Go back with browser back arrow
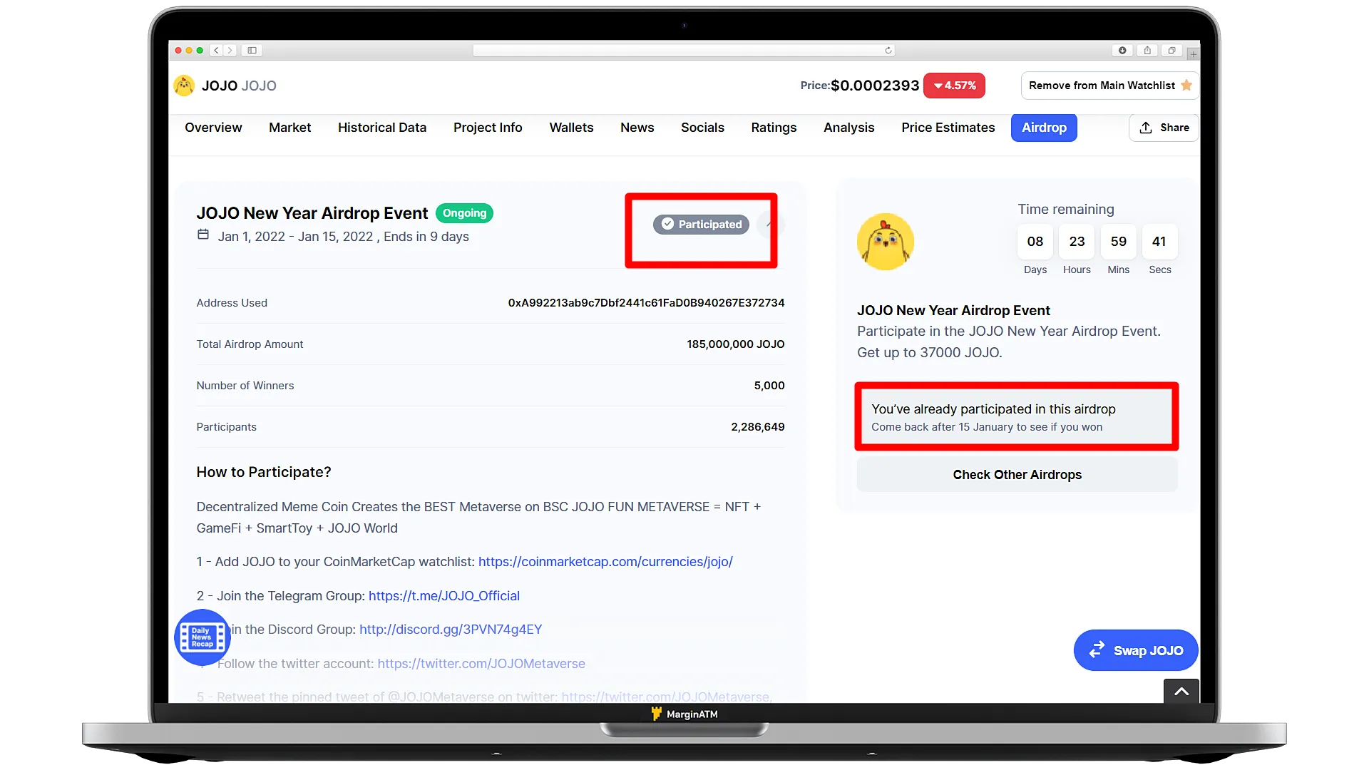Viewport: 1369px width, 770px height. [217, 51]
